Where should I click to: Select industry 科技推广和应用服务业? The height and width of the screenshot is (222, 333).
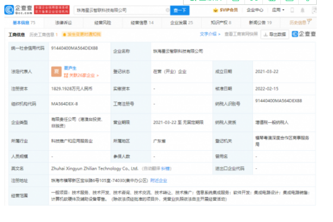72,141
